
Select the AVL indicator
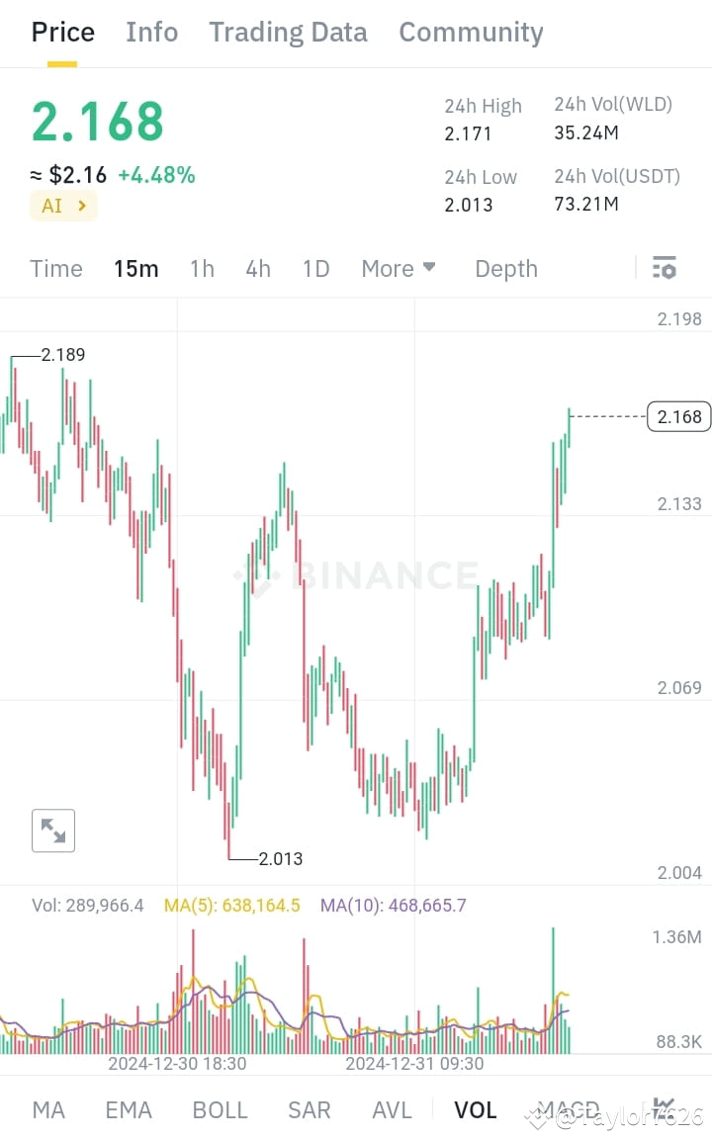tap(392, 1109)
